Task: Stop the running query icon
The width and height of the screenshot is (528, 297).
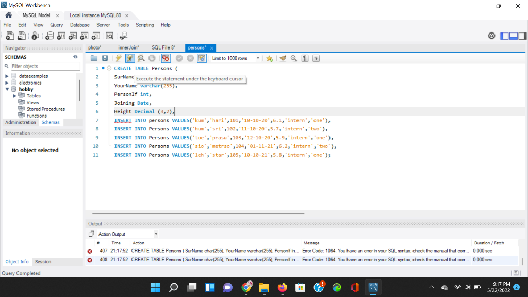Action: (152, 58)
